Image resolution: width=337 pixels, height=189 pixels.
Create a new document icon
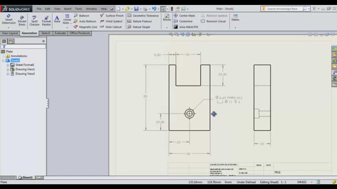pos(118,9)
